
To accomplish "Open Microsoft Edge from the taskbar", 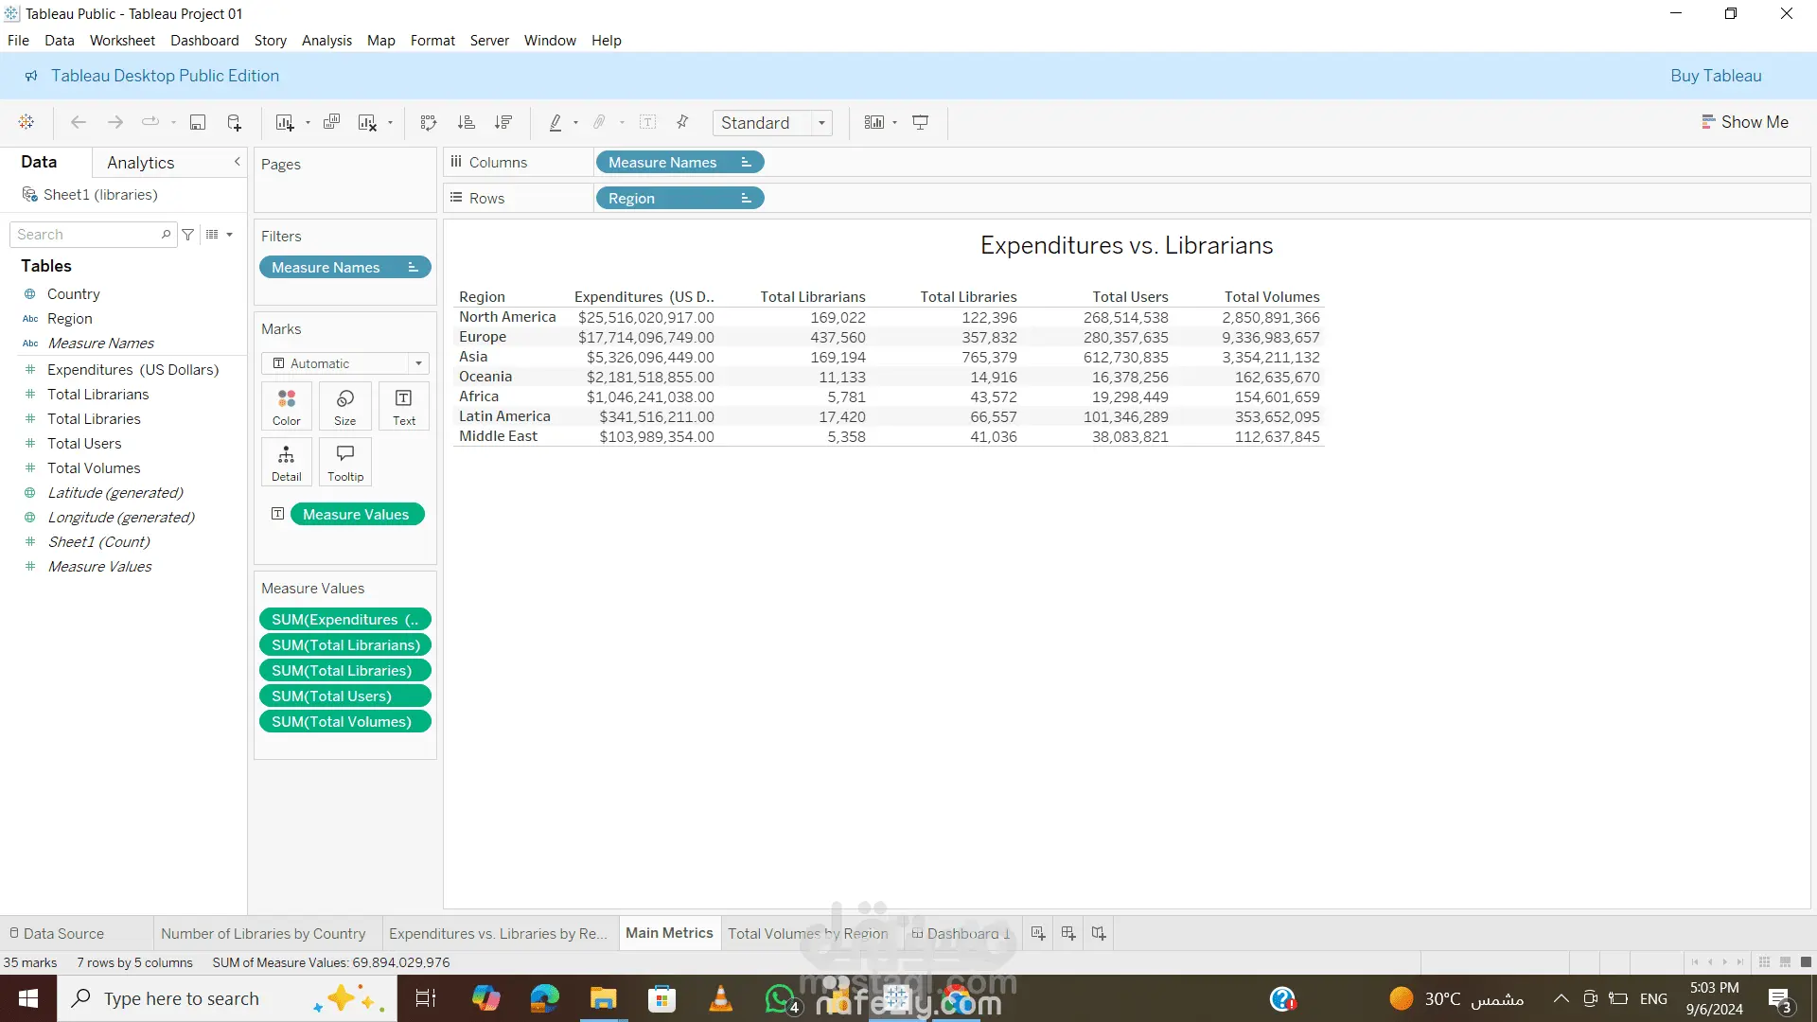I will coord(544,998).
